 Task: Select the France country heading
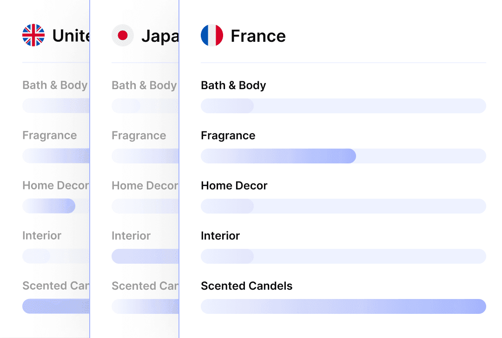258,36
